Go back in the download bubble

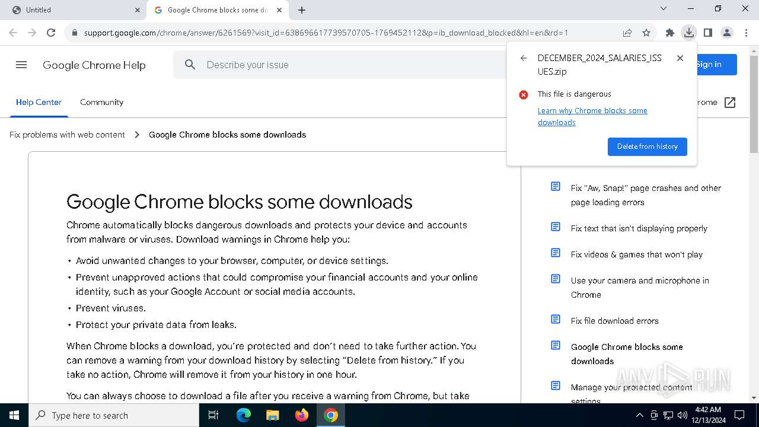click(524, 58)
